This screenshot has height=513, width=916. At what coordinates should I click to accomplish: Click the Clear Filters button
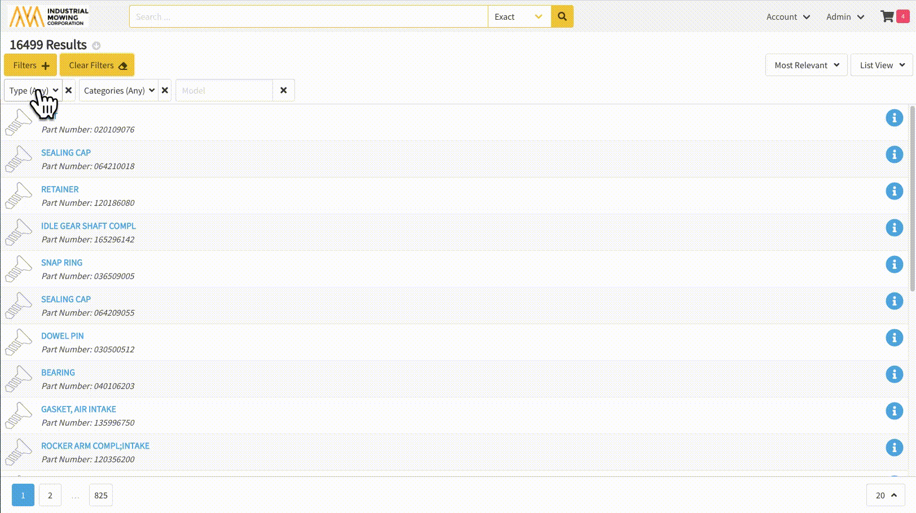pyautogui.click(x=97, y=65)
